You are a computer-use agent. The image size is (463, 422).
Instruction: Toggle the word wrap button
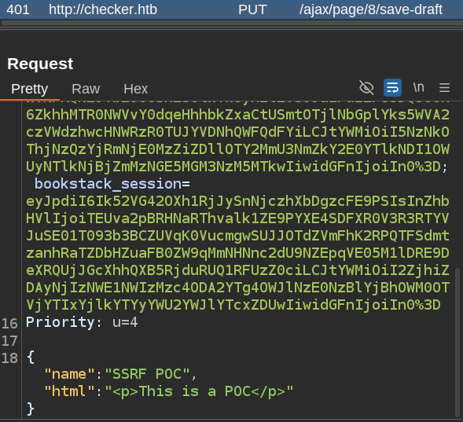tap(392, 88)
